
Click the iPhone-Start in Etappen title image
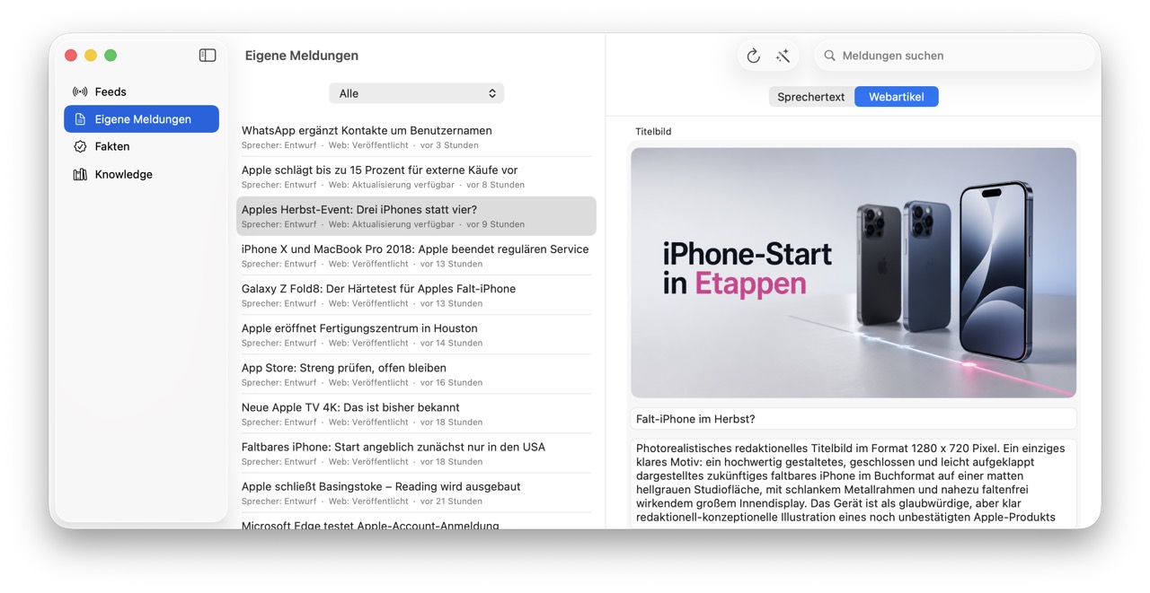[854, 273]
